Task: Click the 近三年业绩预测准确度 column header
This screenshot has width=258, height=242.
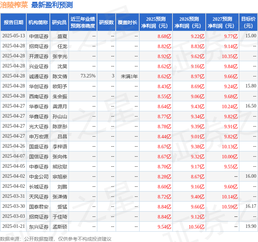Action: (82, 22)
